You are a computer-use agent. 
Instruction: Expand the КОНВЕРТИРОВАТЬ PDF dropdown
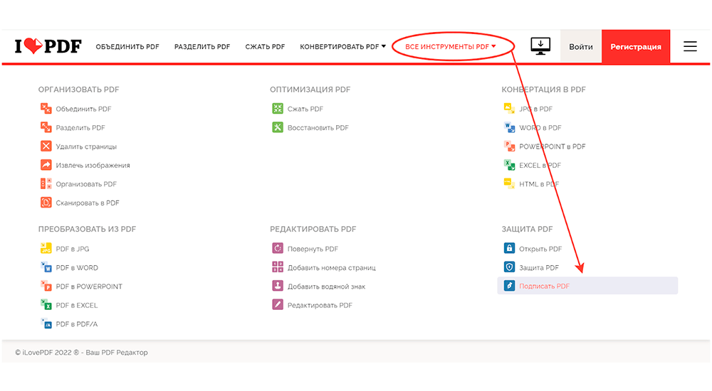[343, 46]
